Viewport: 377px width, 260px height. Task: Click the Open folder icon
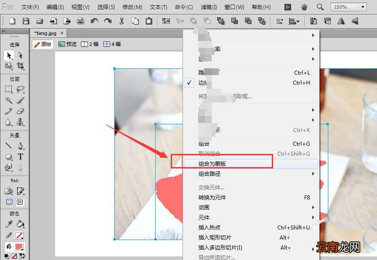tap(40, 21)
